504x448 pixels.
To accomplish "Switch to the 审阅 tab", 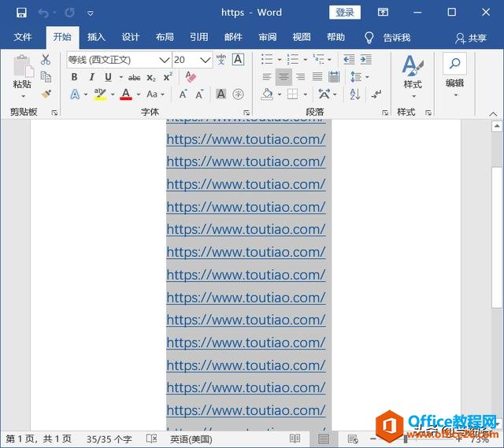I will click(x=268, y=37).
